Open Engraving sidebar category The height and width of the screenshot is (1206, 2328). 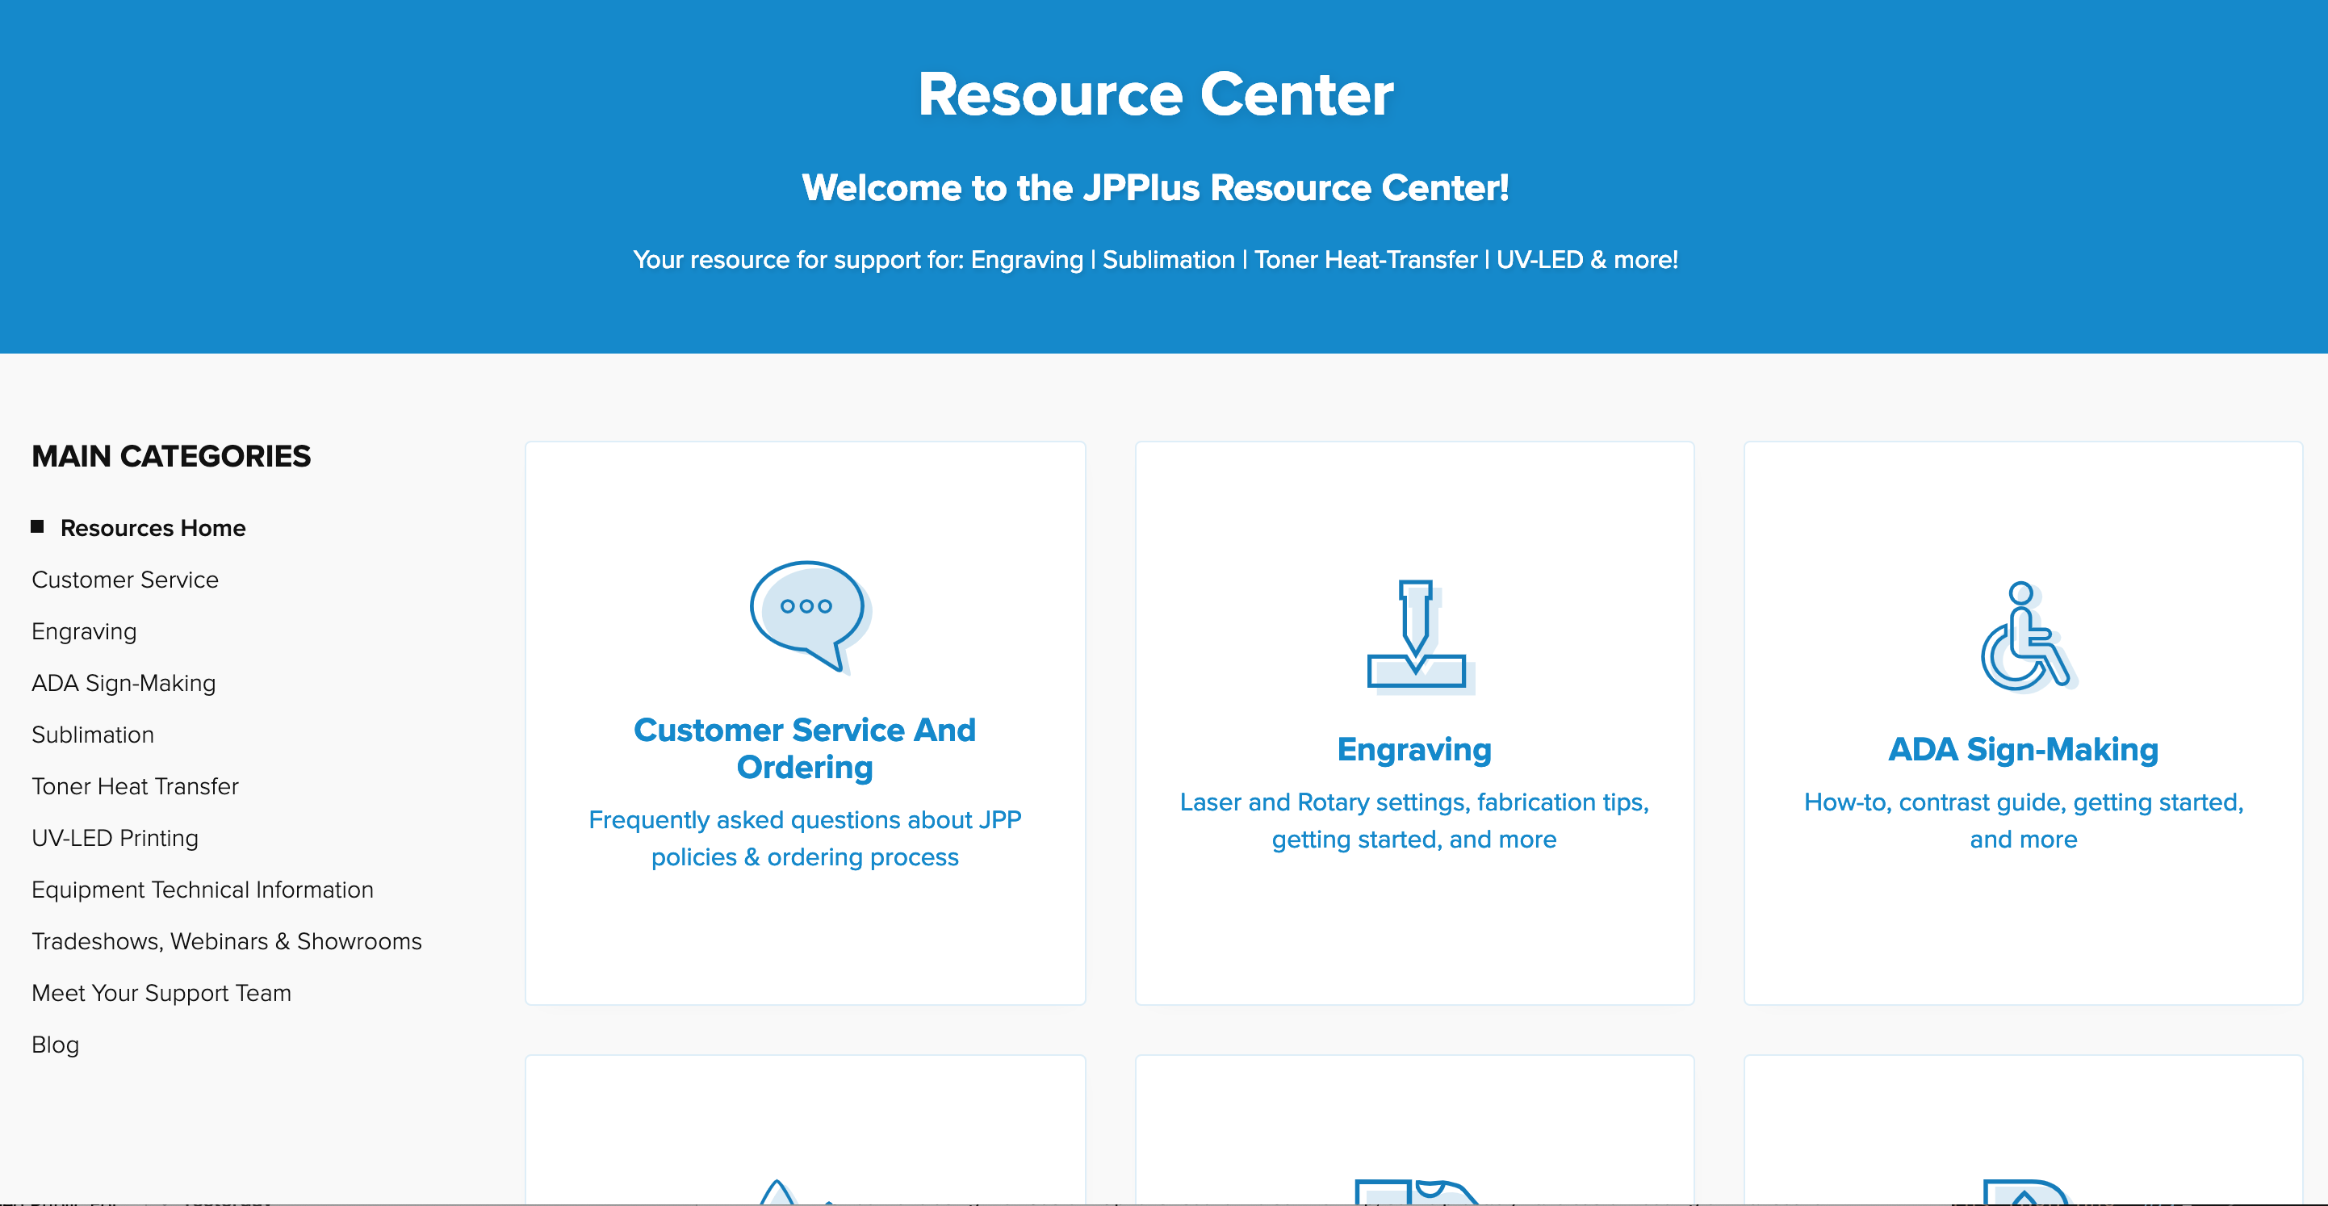point(84,631)
